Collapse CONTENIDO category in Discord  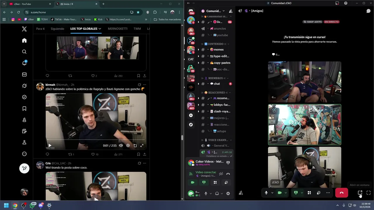pyautogui.click(x=216, y=44)
